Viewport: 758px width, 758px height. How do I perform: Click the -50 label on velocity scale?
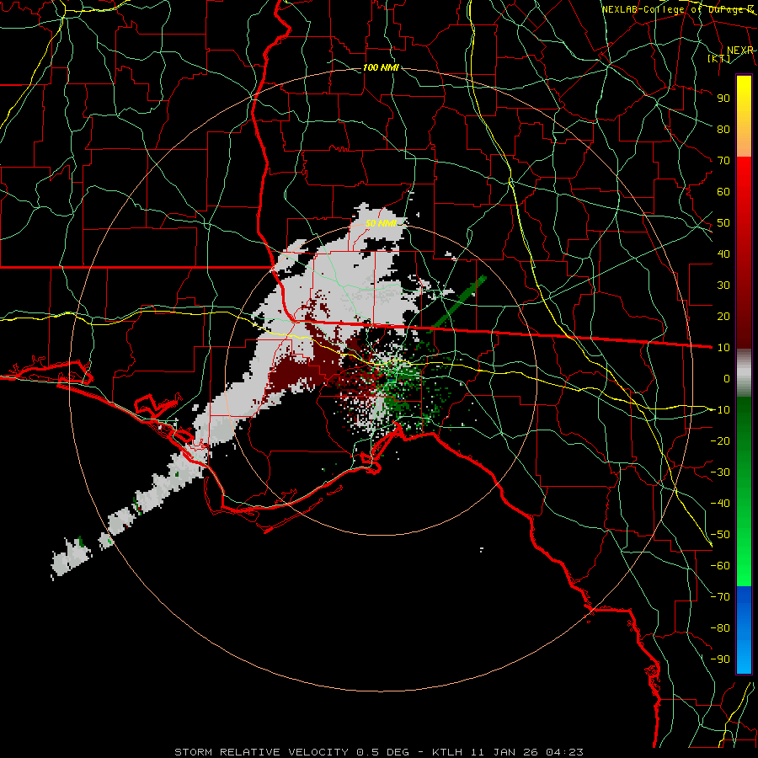[720, 534]
